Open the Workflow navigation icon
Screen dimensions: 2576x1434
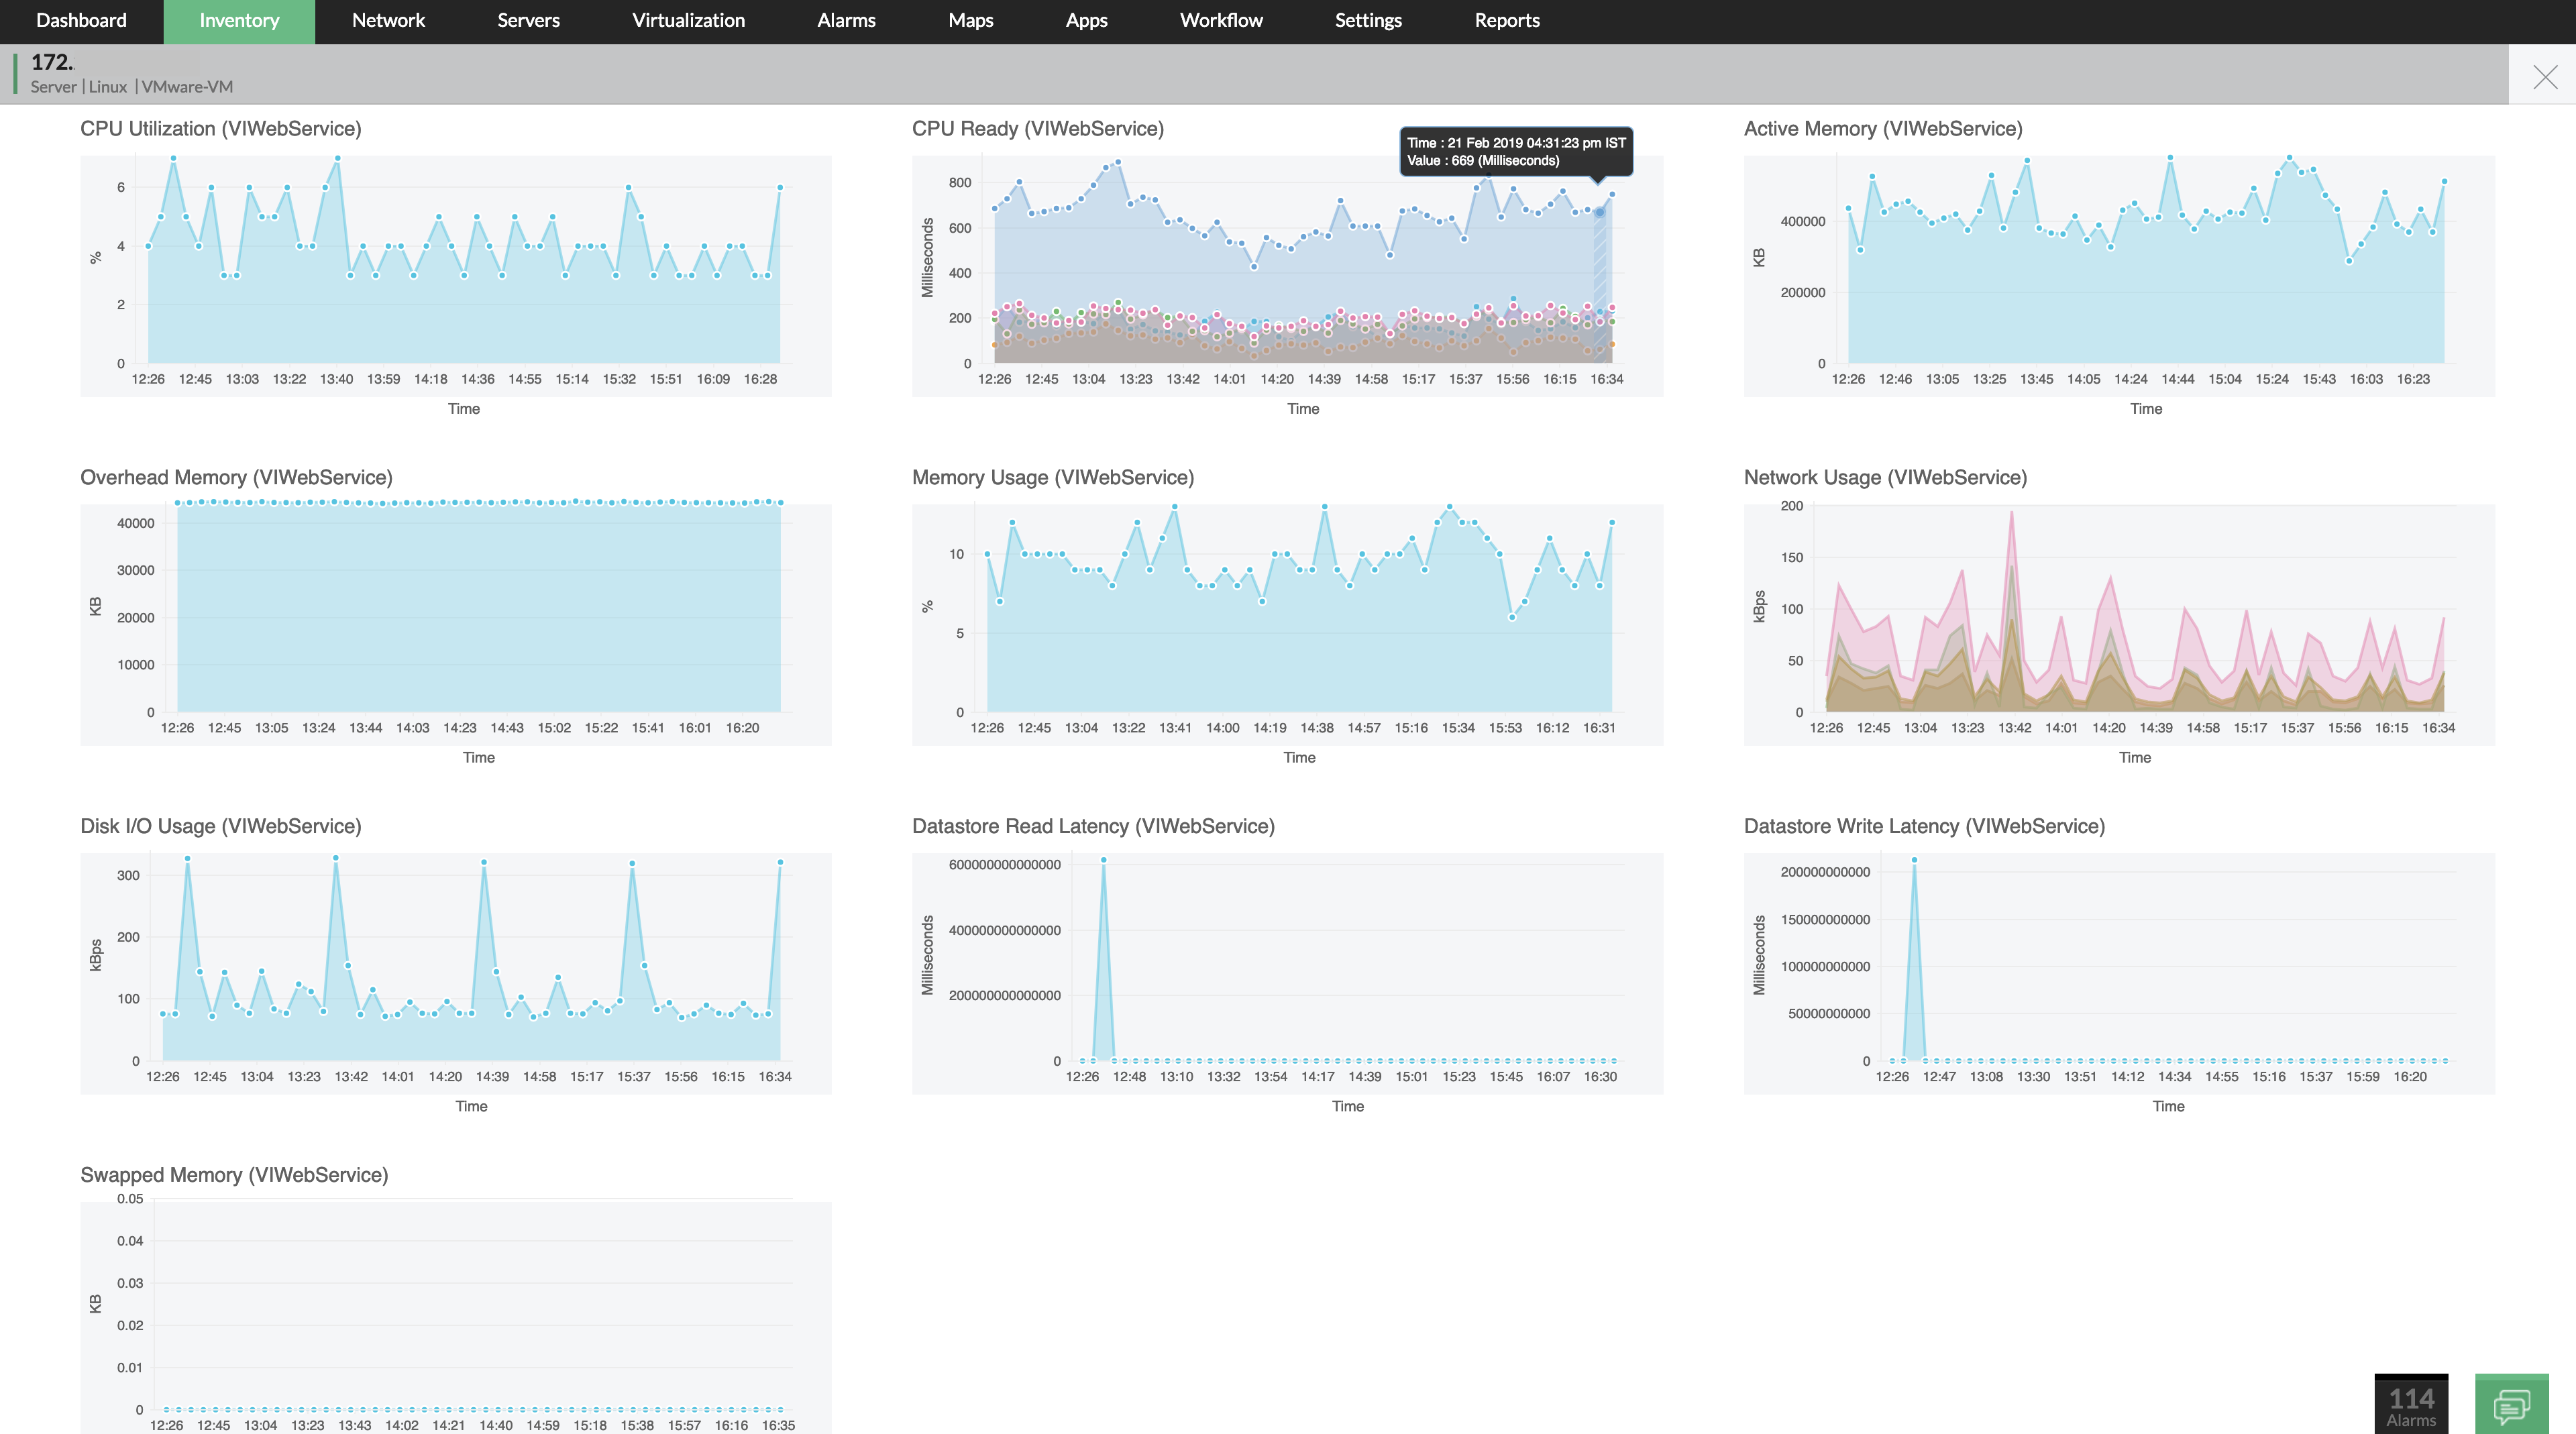tap(1220, 19)
